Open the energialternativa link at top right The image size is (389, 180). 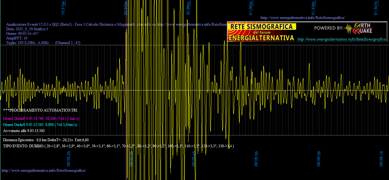[x=303, y=18]
